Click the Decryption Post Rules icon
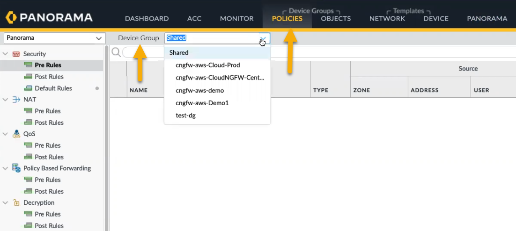Image resolution: width=516 pixels, height=231 pixels. point(28,225)
